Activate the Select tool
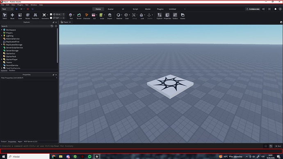The height and width of the screenshot is (159, 283). pyautogui.click(x=5, y=16)
